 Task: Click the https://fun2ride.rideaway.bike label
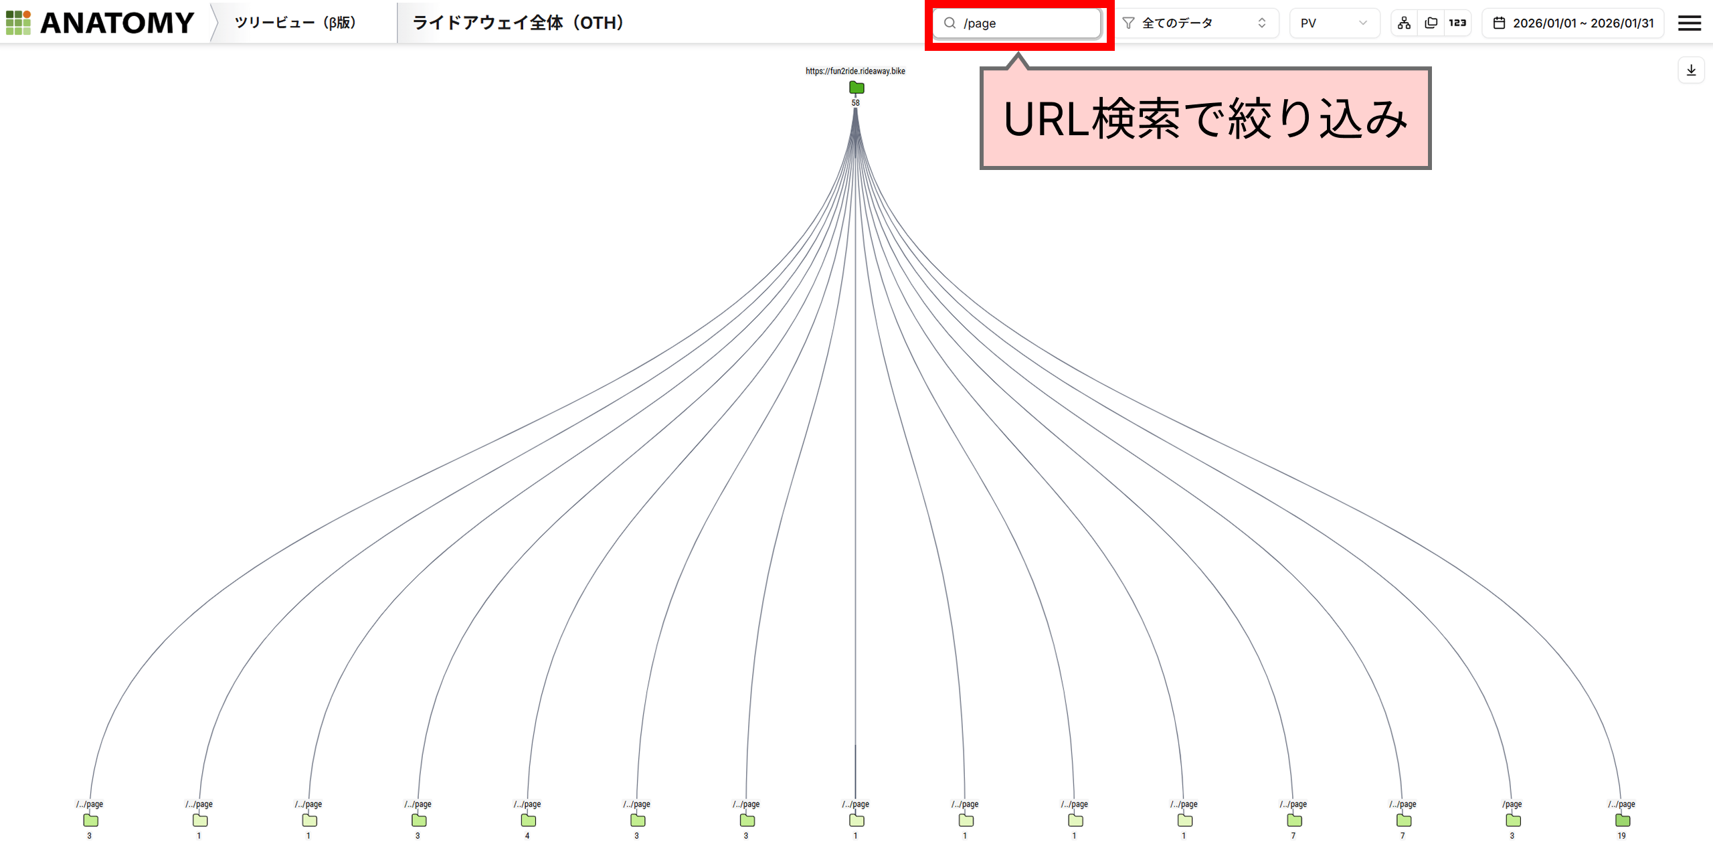coord(855,71)
